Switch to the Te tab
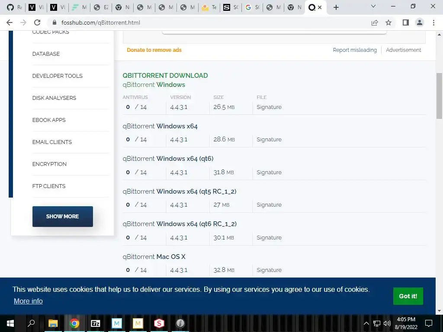The width and height of the screenshot is (443, 332). [209, 7]
